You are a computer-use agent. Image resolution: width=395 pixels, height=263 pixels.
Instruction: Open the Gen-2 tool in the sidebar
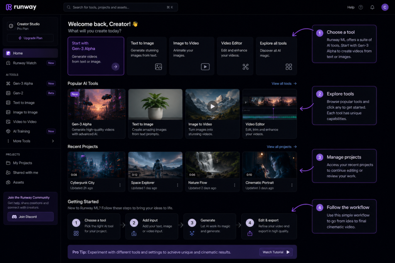pos(30,93)
